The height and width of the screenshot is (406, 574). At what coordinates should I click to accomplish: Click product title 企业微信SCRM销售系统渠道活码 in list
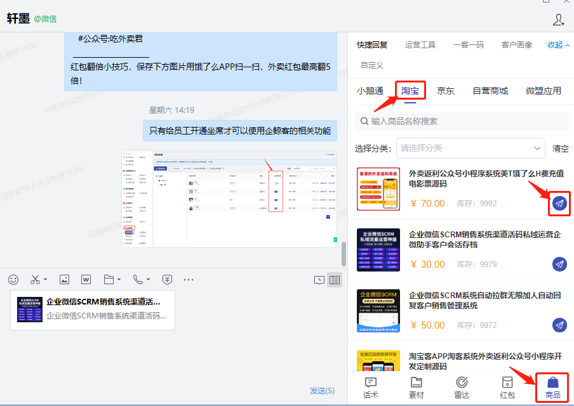point(484,240)
